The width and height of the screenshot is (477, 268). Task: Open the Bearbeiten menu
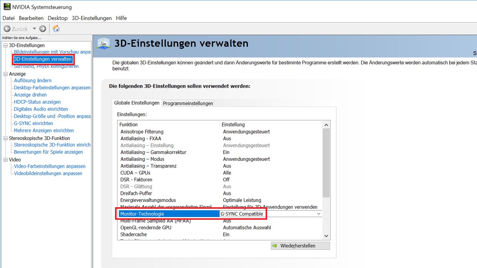point(31,18)
